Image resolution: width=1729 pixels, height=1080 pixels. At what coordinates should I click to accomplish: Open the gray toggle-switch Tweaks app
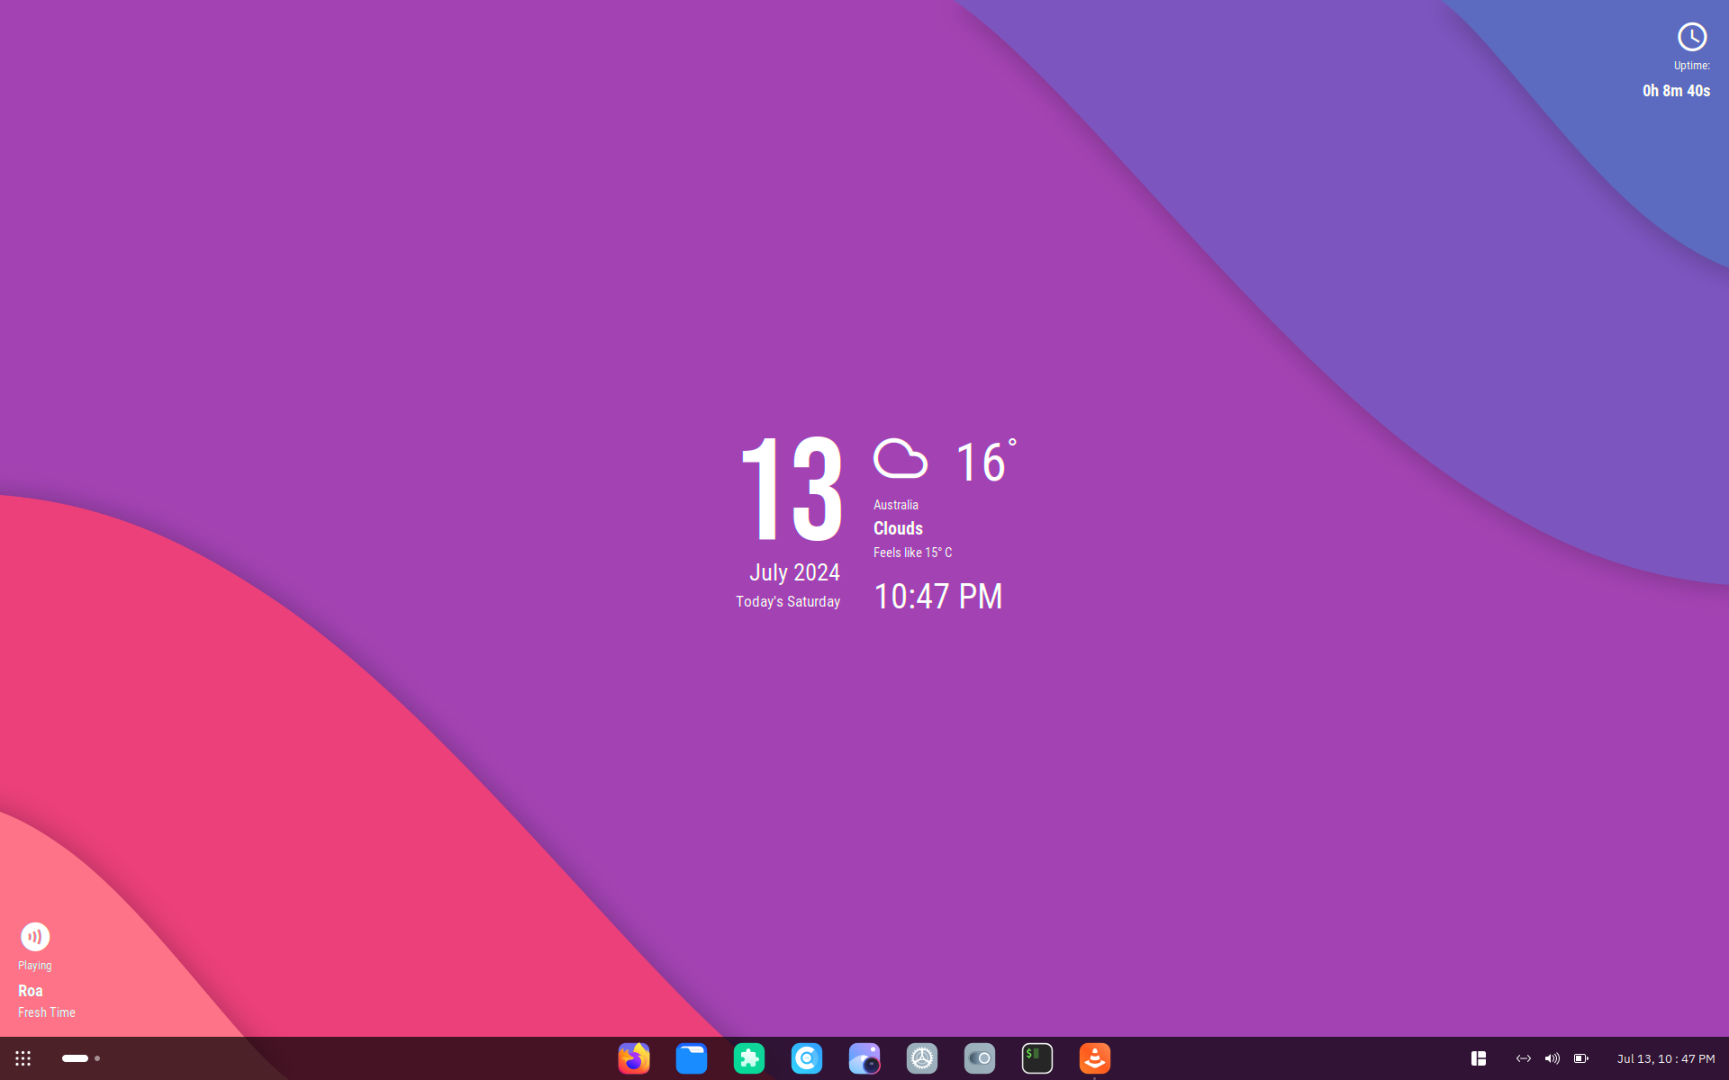980,1058
